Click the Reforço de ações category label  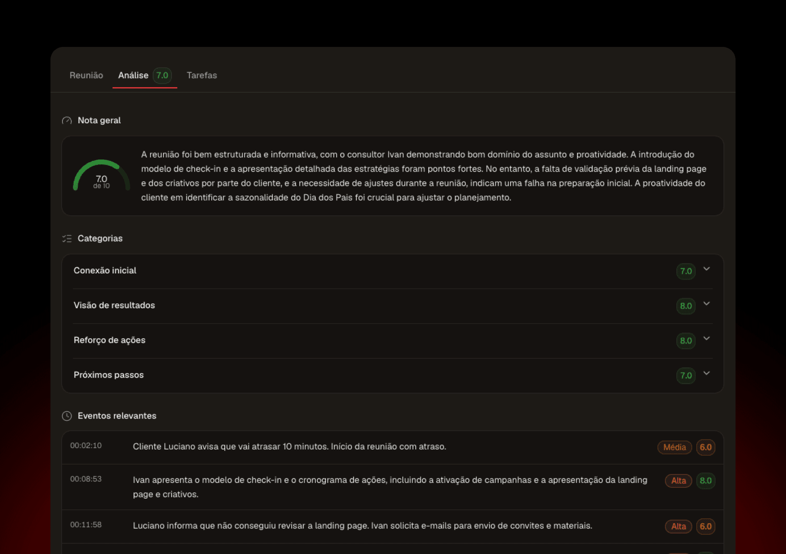[x=109, y=340]
